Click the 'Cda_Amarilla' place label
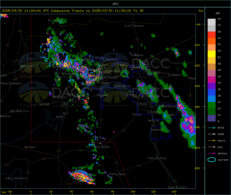Screen dimensions: 231x195 [x=19, y=111]
